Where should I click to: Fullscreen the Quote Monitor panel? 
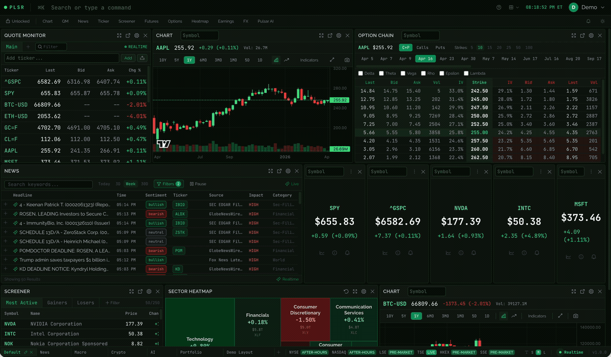click(x=119, y=36)
